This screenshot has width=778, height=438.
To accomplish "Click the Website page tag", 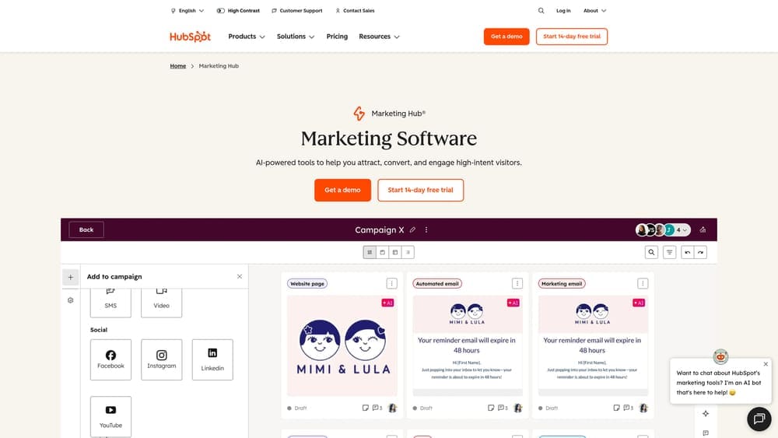I will (307, 284).
